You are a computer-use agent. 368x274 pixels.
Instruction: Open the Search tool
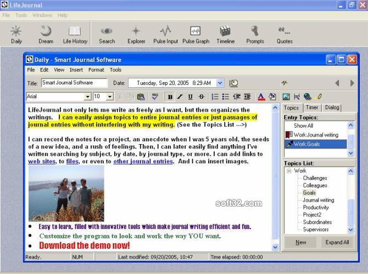click(107, 35)
